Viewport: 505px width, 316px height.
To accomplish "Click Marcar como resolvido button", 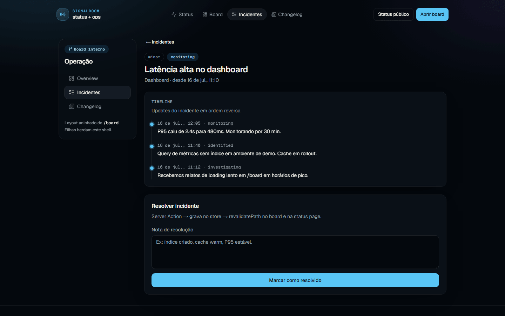I will (x=295, y=280).
